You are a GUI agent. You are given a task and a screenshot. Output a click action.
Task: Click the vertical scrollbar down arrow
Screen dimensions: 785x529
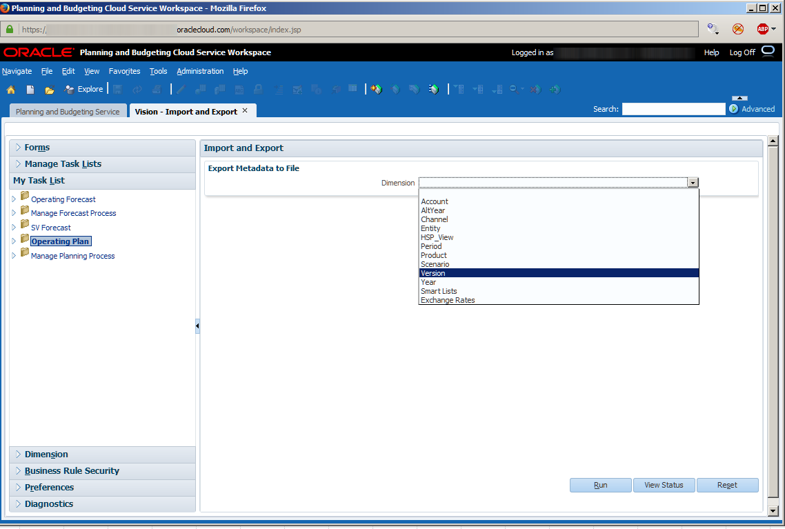773,511
